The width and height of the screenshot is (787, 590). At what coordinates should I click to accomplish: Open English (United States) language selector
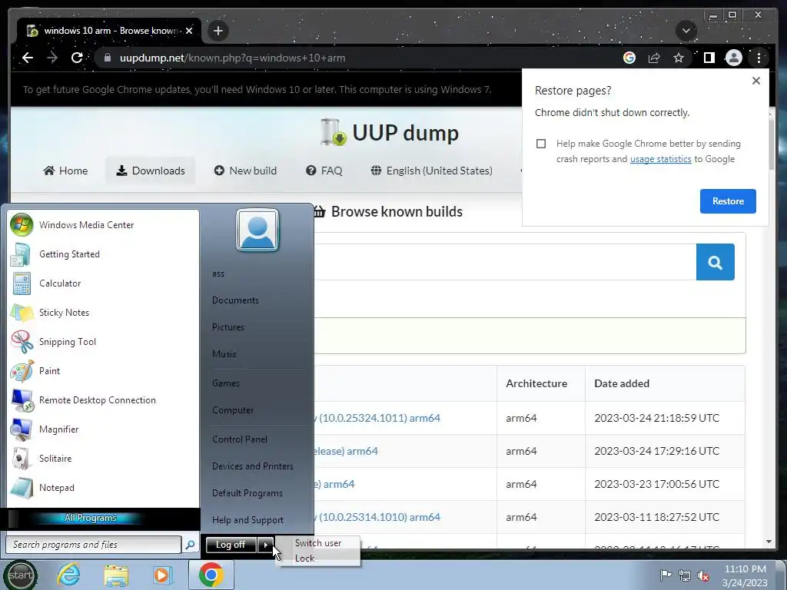coord(432,171)
